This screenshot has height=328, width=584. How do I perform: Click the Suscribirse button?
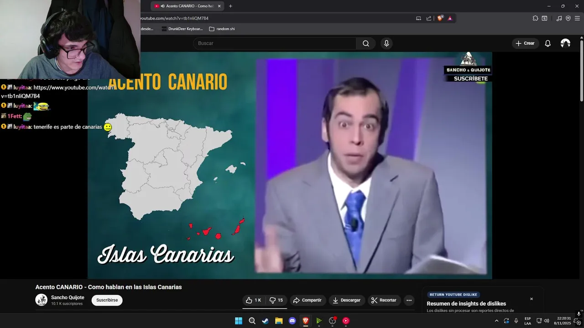pos(107,300)
